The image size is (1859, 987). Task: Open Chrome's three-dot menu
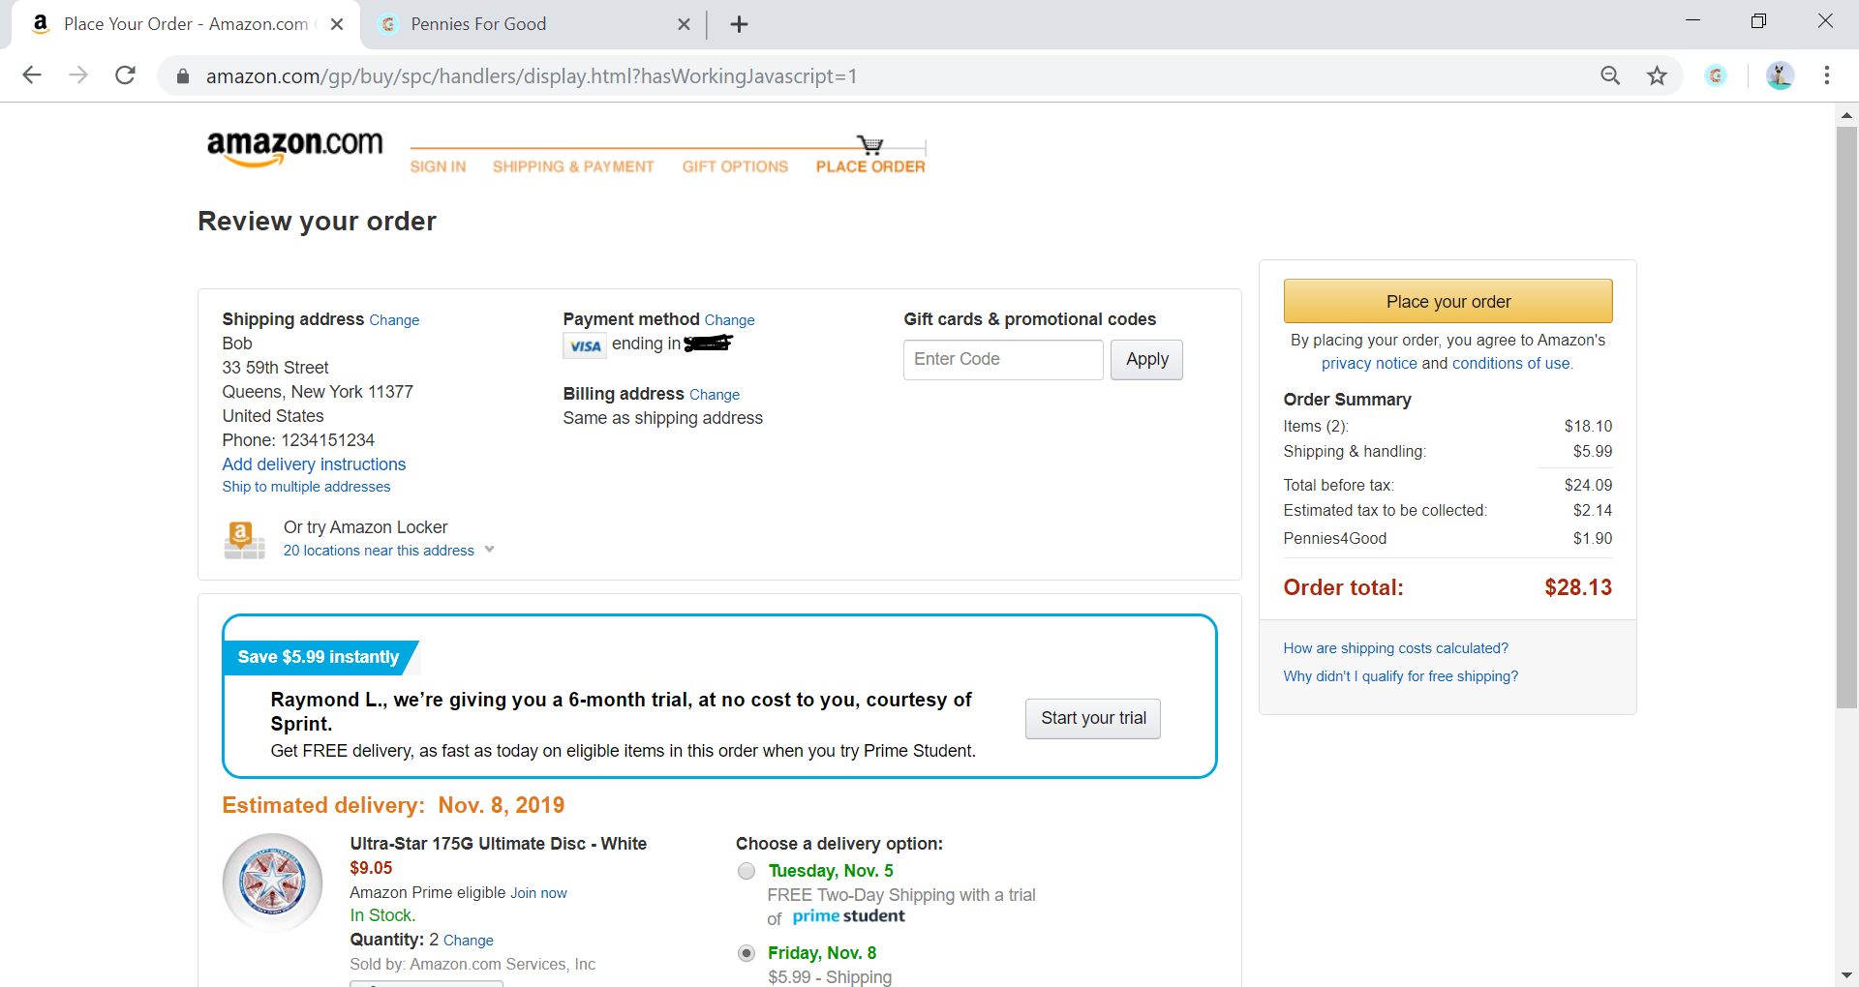[1827, 75]
